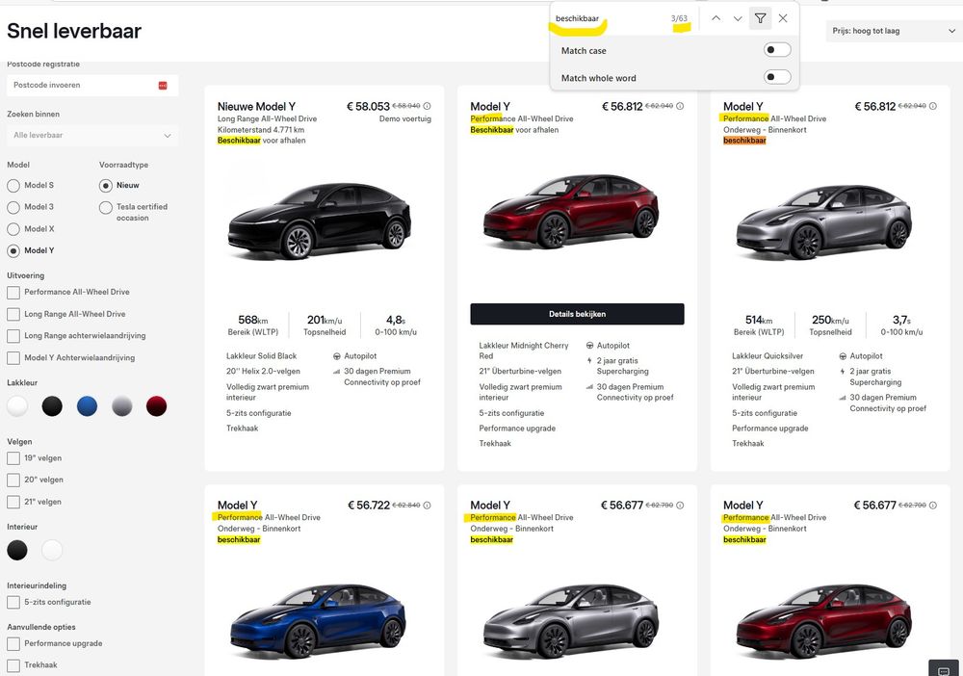The image size is (963, 676).
Task: Select the Model Y radio button
Action: pos(13,251)
